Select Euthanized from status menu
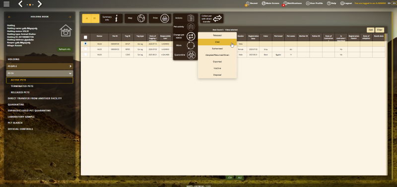Image resolution: width=397 pixels, height=187 pixels. point(217,48)
